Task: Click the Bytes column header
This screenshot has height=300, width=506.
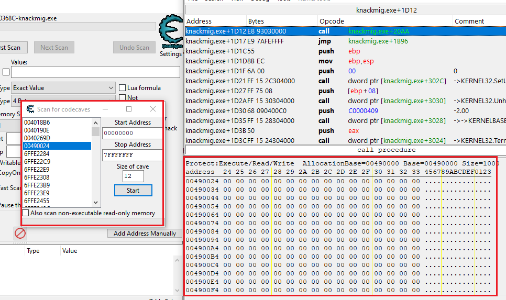Action: click(x=282, y=21)
